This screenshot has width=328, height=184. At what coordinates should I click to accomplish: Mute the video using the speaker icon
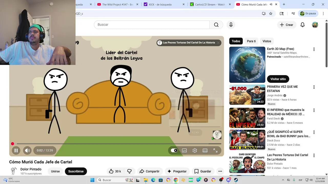[27, 151]
